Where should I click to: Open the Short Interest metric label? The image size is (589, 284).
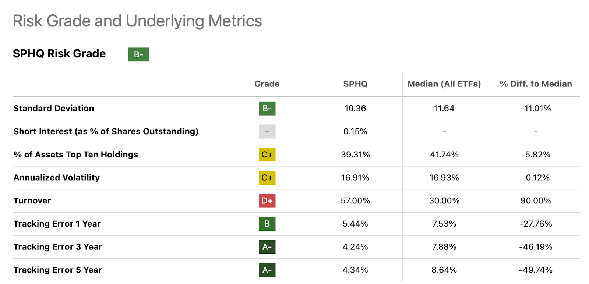[106, 132]
